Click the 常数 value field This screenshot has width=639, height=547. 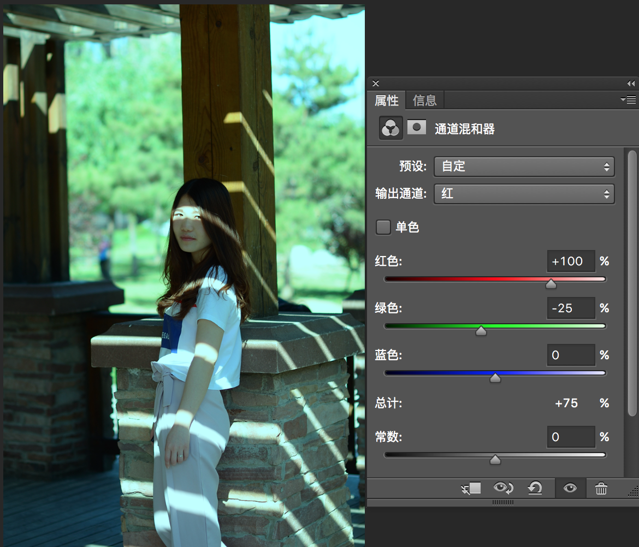pyautogui.click(x=571, y=437)
